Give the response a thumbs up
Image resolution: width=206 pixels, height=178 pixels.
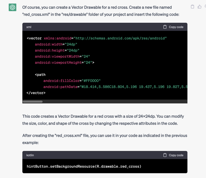(x=200, y=7)
